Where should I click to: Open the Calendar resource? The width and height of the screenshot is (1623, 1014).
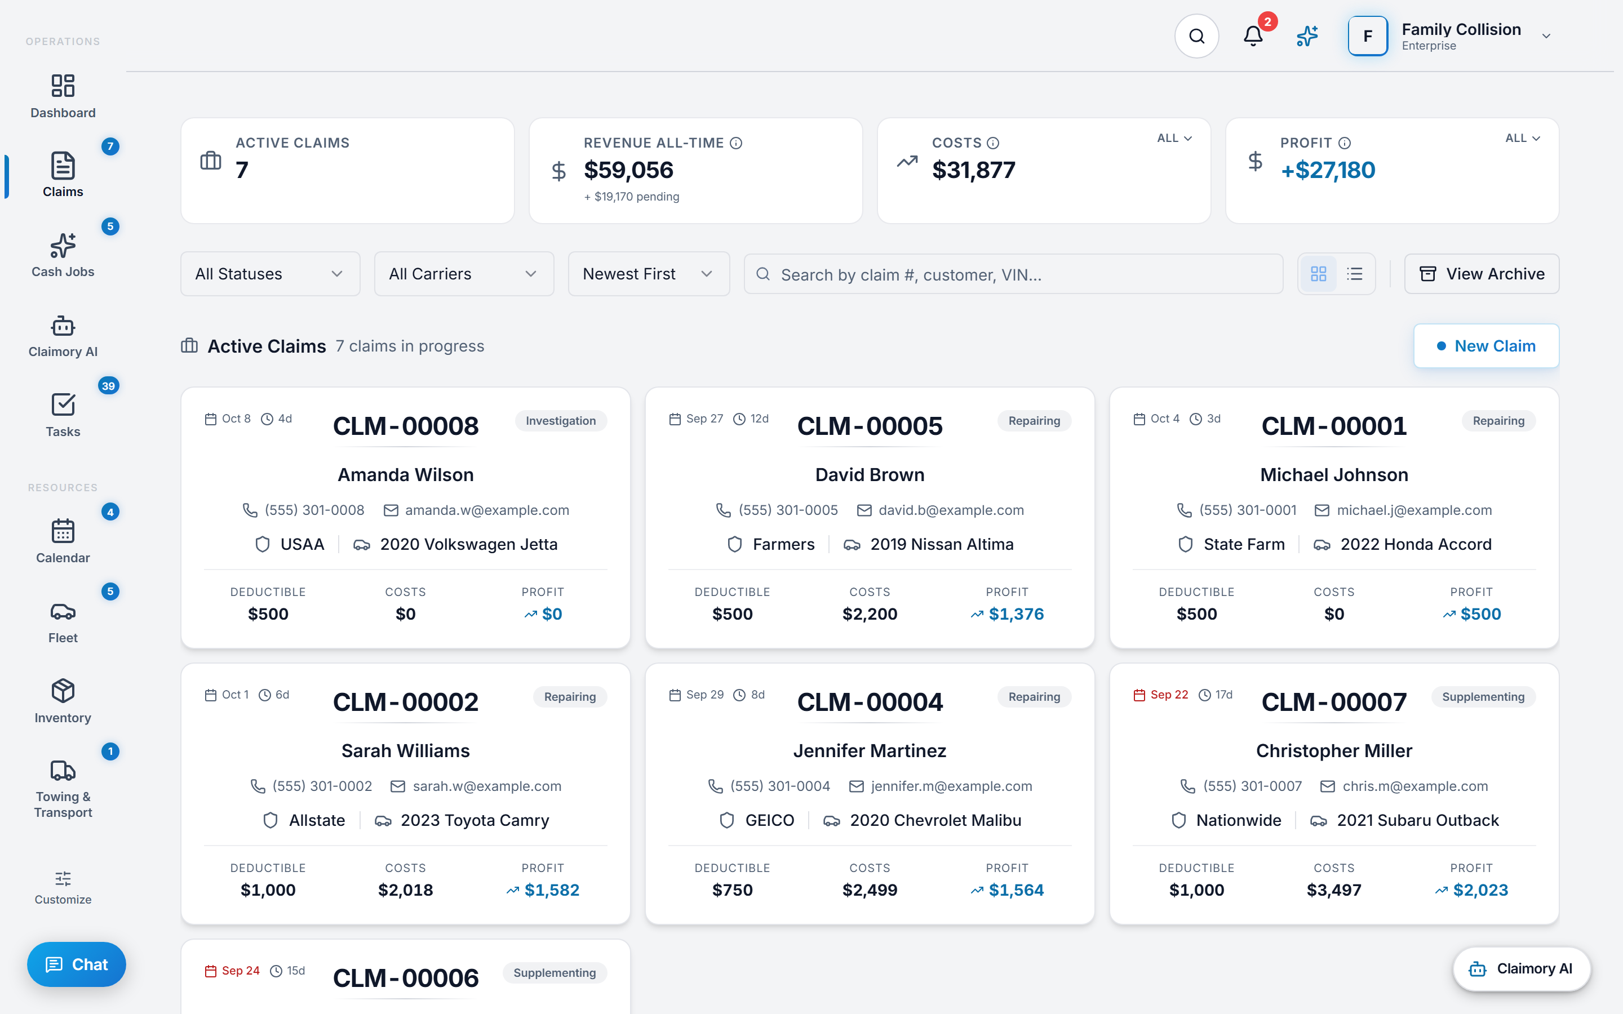click(63, 541)
